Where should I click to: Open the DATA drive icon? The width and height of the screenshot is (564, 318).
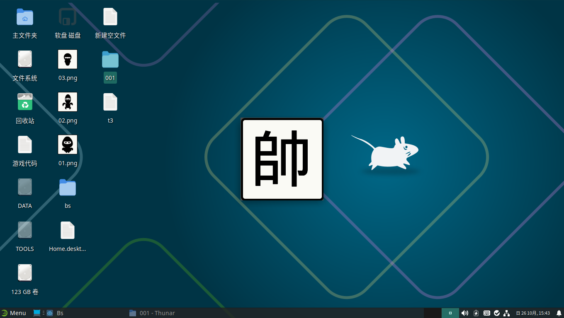25,187
